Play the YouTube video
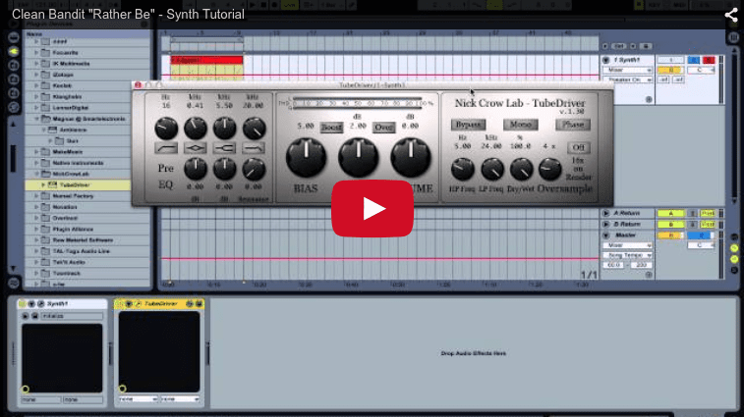This screenshot has height=417, width=744. pyautogui.click(x=372, y=208)
